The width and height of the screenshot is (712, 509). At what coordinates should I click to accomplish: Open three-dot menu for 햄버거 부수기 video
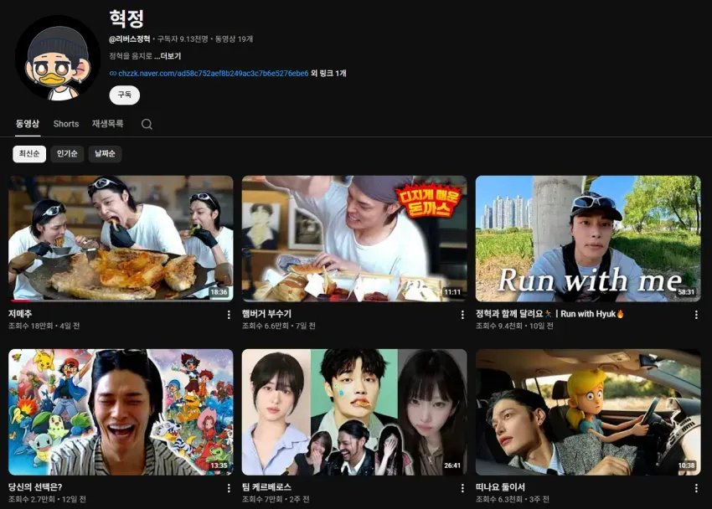pyautogui.click(x=462, y=315)
